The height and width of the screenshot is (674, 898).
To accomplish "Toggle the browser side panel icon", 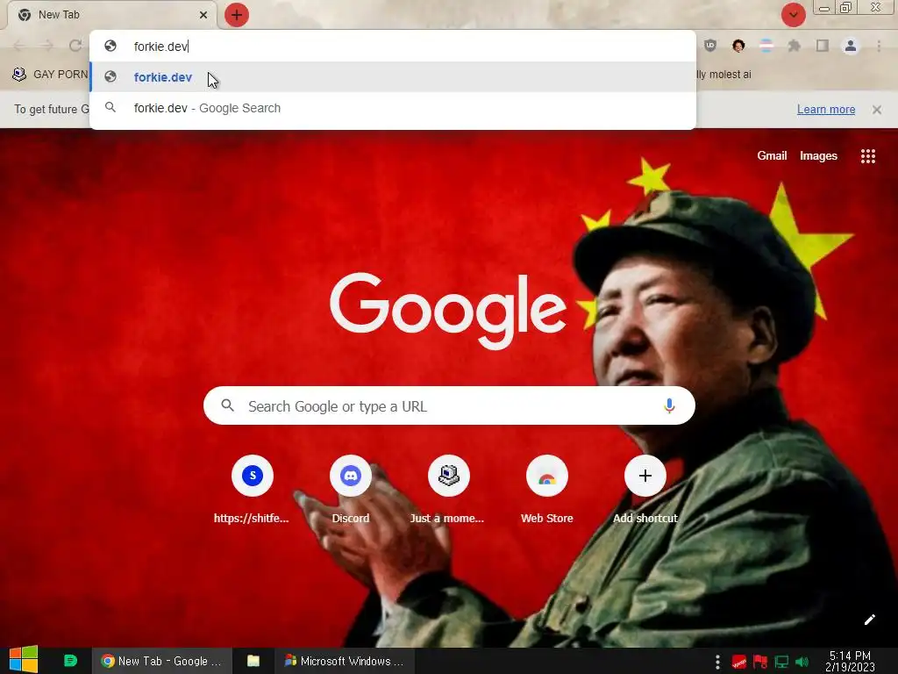I will [823, 46].
